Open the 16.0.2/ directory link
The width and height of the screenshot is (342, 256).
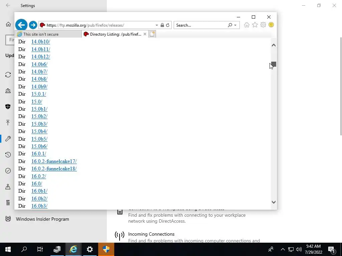pyautogui.click(x=39, y=176)
